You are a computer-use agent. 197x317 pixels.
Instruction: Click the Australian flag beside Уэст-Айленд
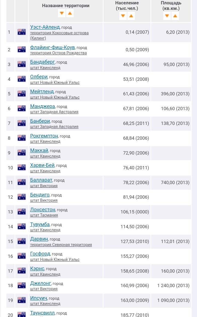coord(22,32)
